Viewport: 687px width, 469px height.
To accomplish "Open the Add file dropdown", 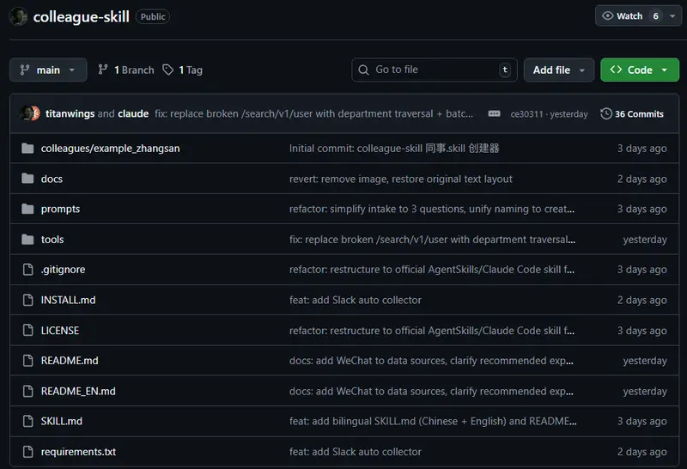I will [558, 70].
